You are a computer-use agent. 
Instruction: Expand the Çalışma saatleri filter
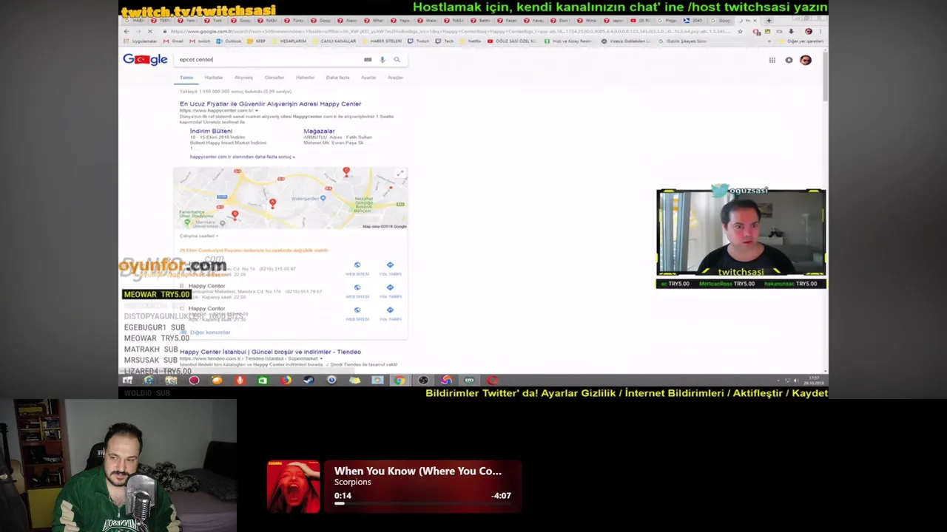coord(199,236)
